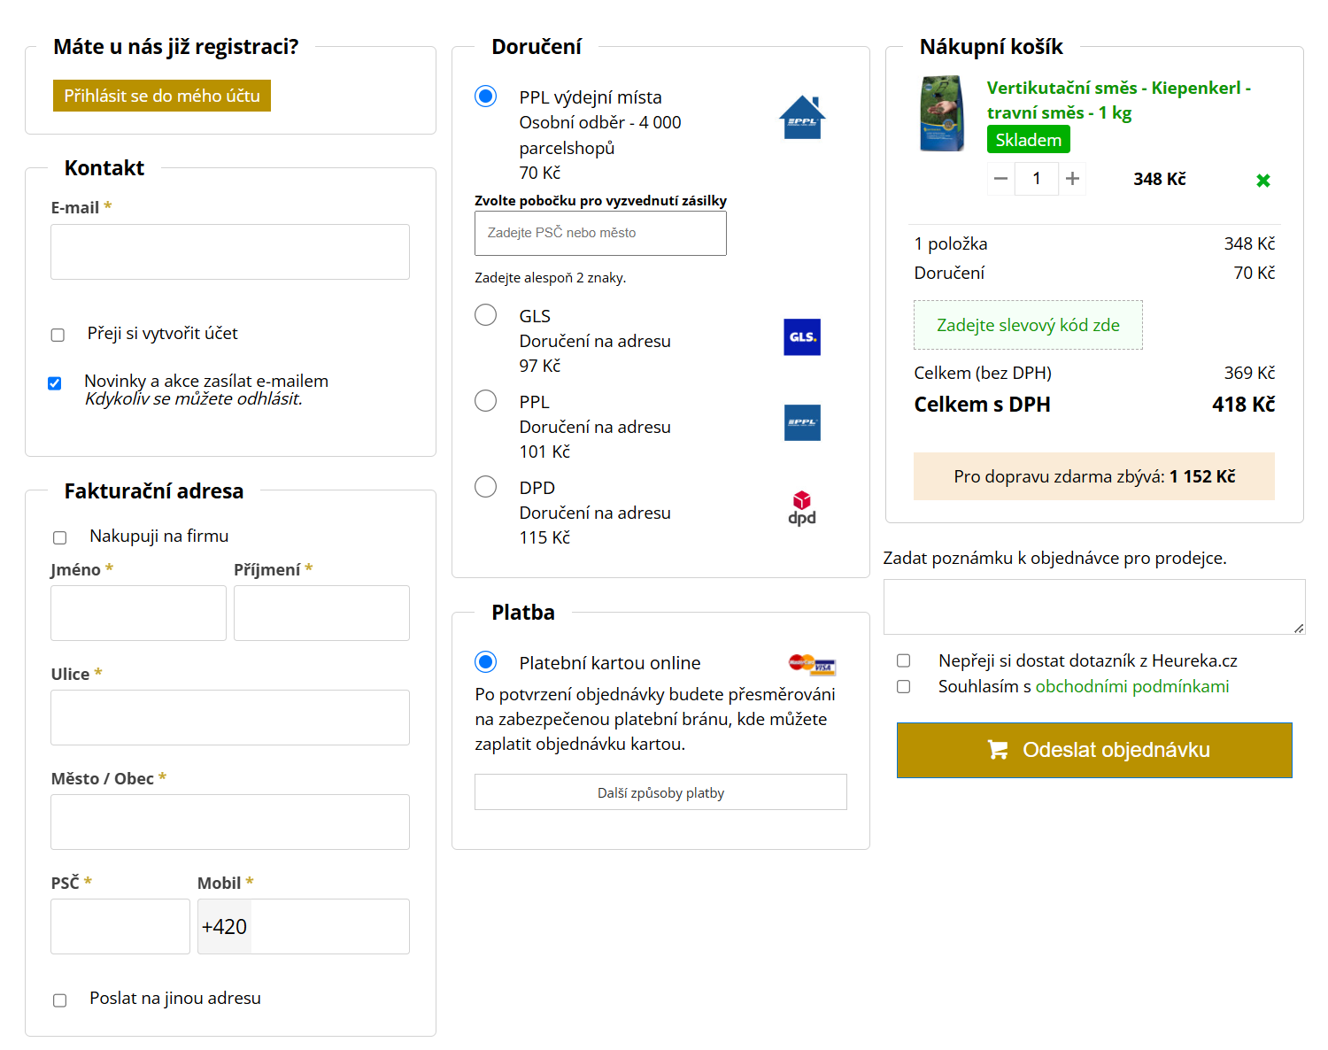Decrease product quantity with minus button
This screenshot has width=1328, height=1050.
pyautogui.click(x=1000, y=179)
